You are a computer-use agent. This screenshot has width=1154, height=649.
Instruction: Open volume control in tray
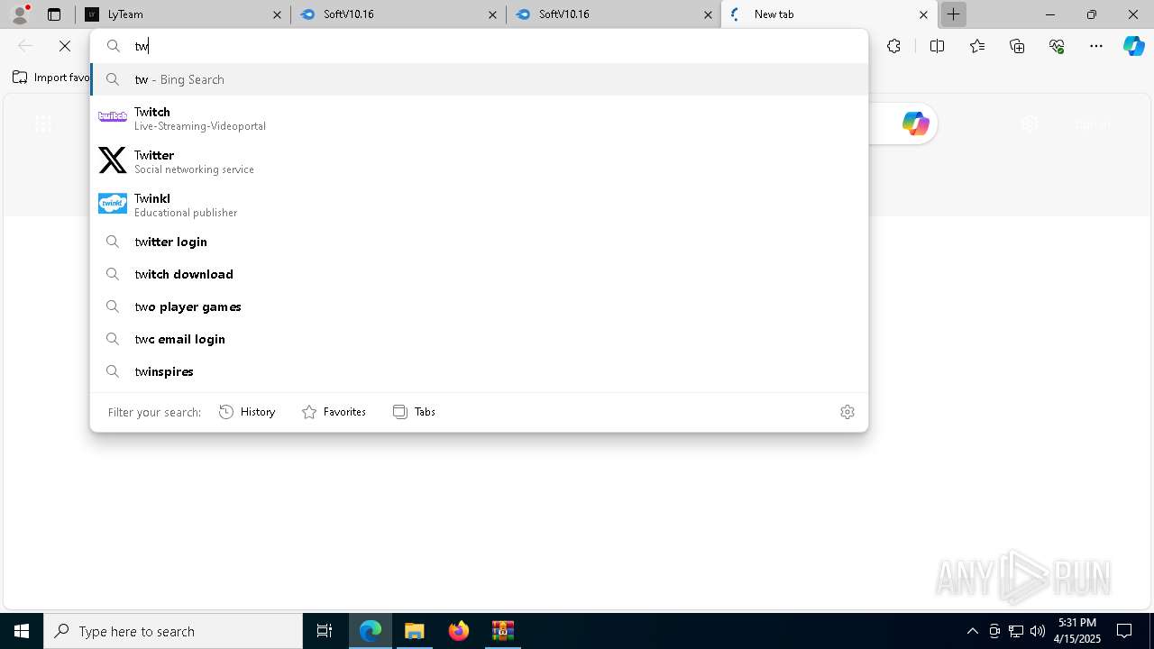click(1038, 631)
